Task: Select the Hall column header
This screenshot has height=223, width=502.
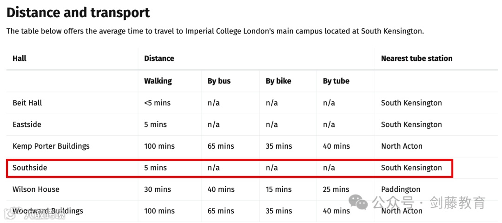Action: coord(20,59)
